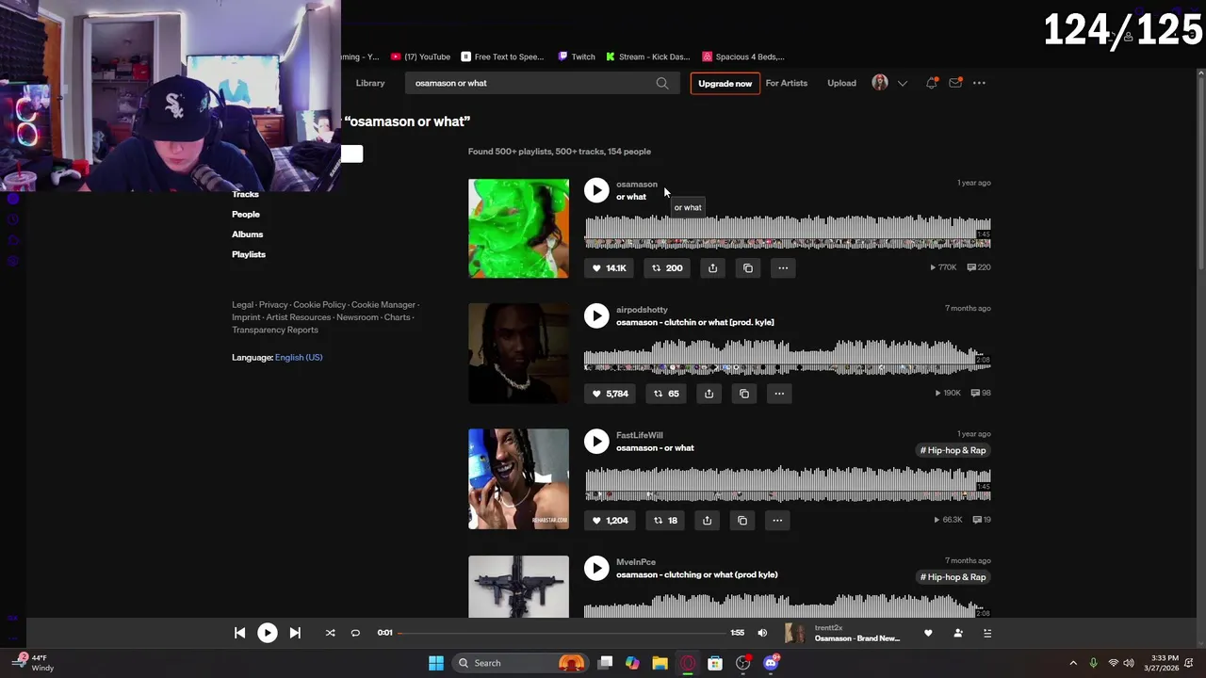Image resolution: width=1206 pixels, height=678 pixels.
Task: Open the Charts footer link
Action: [x=397, y=317]
